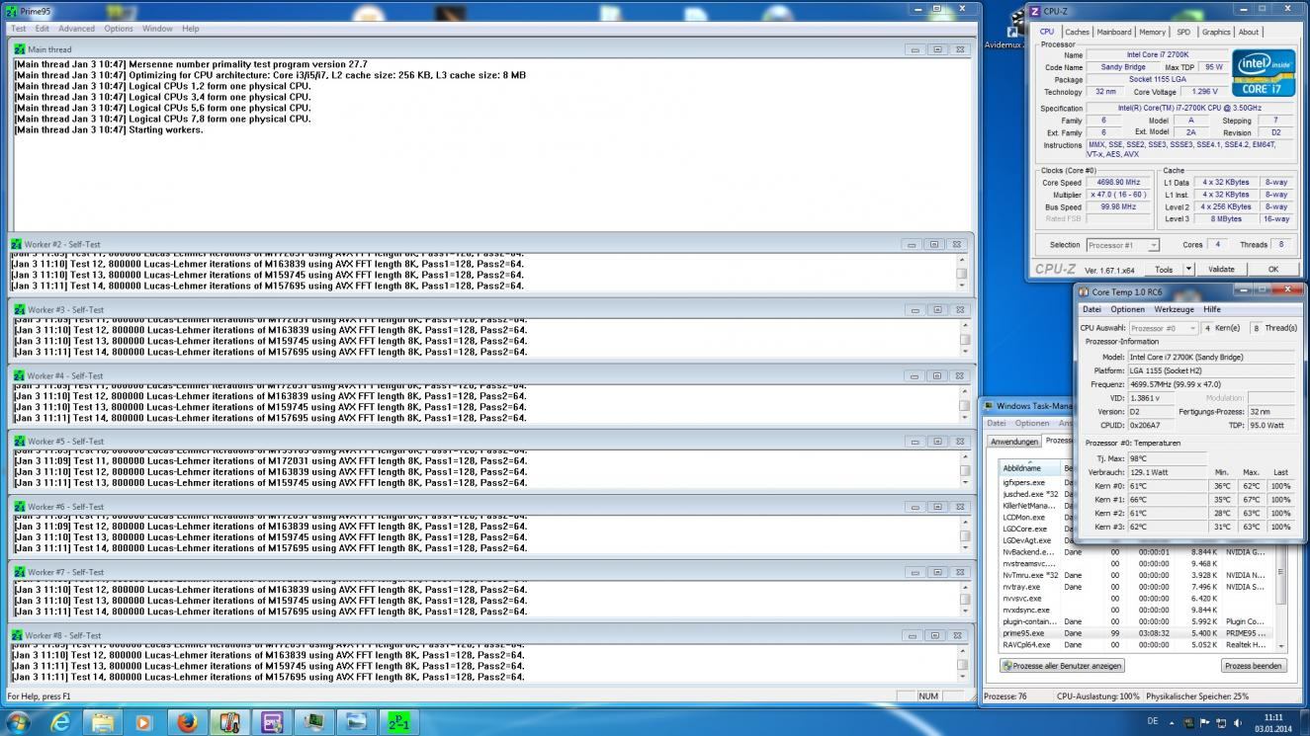The height and width of the screenshot is (736, 1310).
Task: Open Worker #5 Self-Test window icon menu
Action: (x=19, y=441)
